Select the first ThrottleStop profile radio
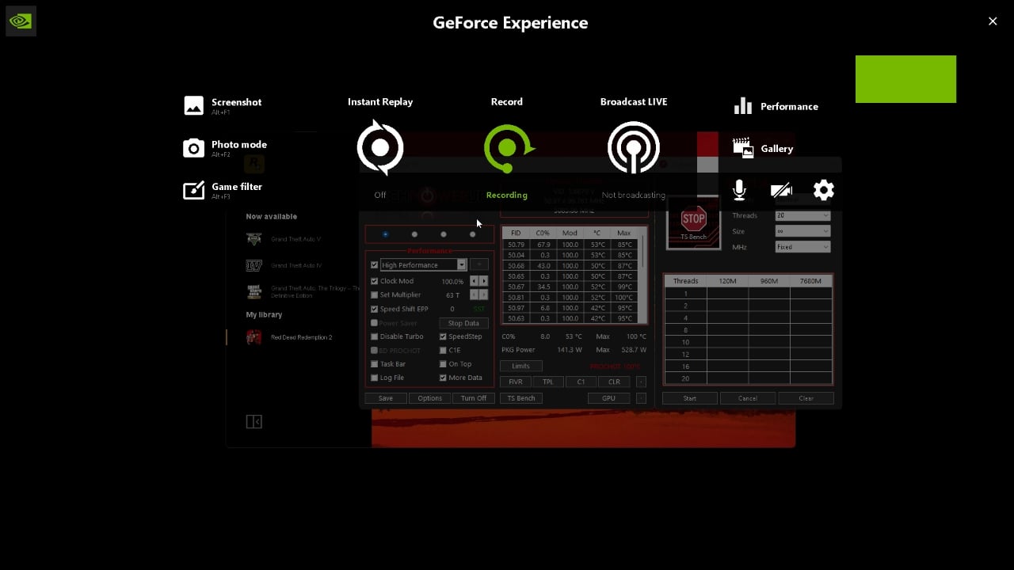1014x570 pixels. point(385,234)
